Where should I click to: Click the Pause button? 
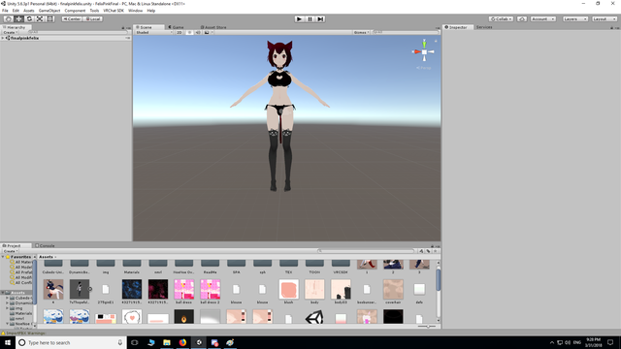310,19
